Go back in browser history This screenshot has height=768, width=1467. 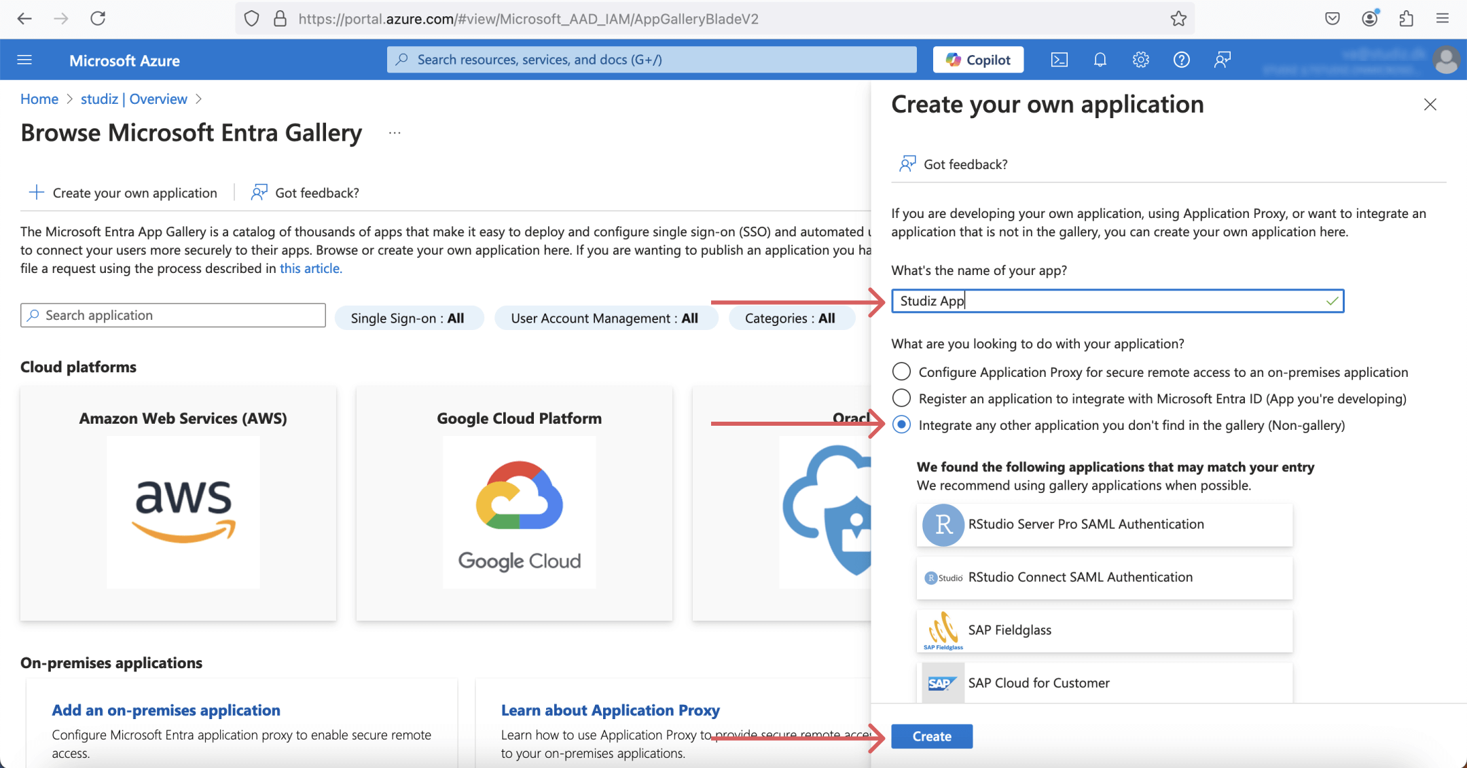pos(24,18)
